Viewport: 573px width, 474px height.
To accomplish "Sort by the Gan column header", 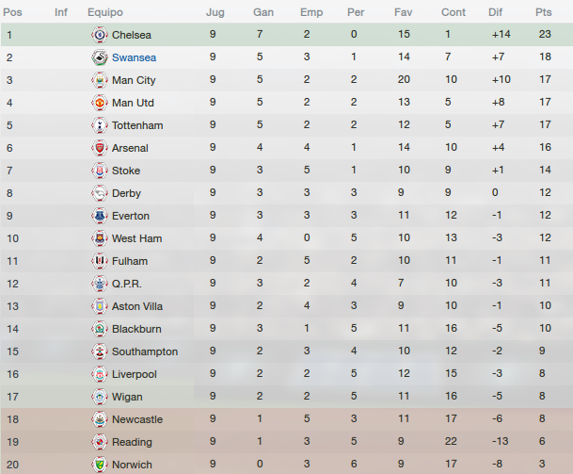I will click(263, 12).
